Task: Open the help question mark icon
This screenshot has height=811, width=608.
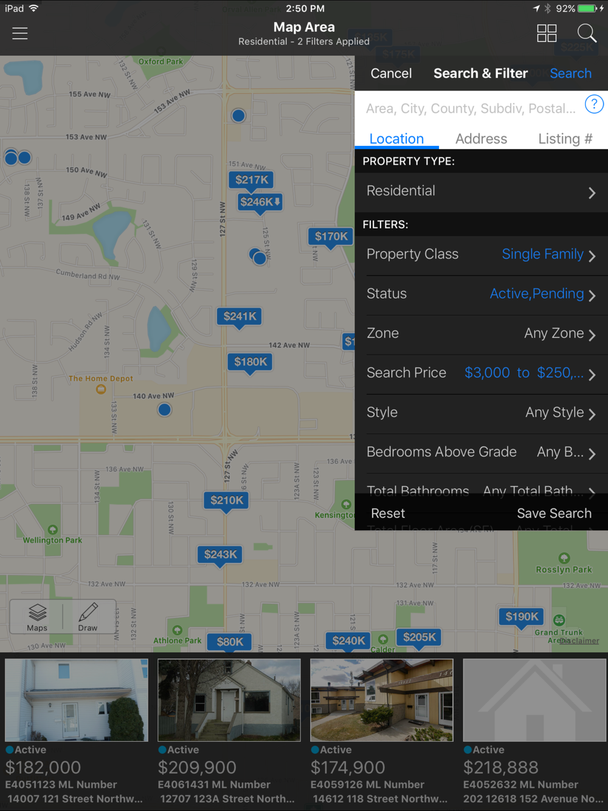Action: (x=594, y=105)
